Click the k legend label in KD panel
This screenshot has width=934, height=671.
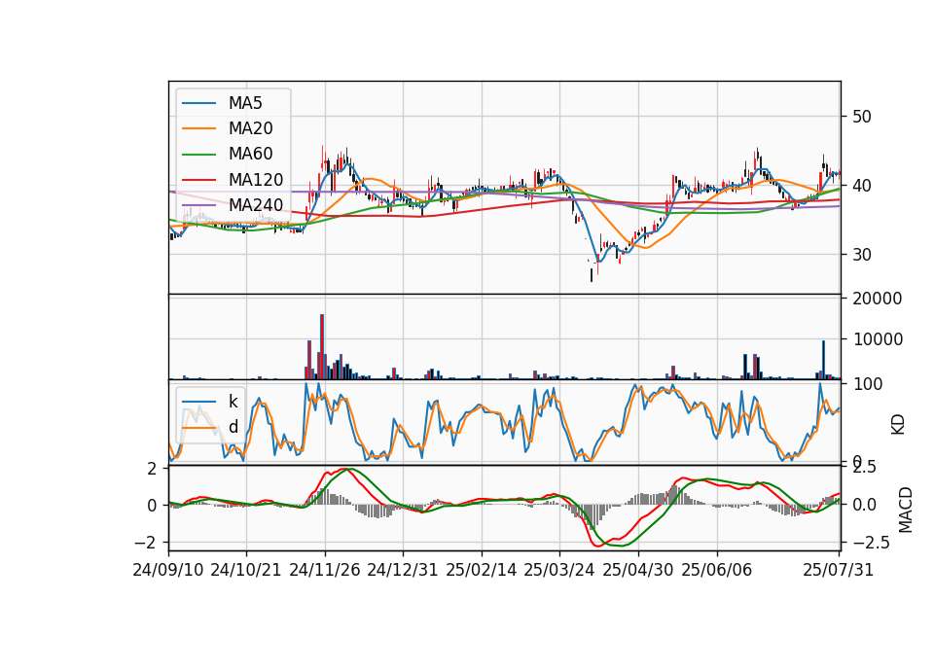click(233, 402)
